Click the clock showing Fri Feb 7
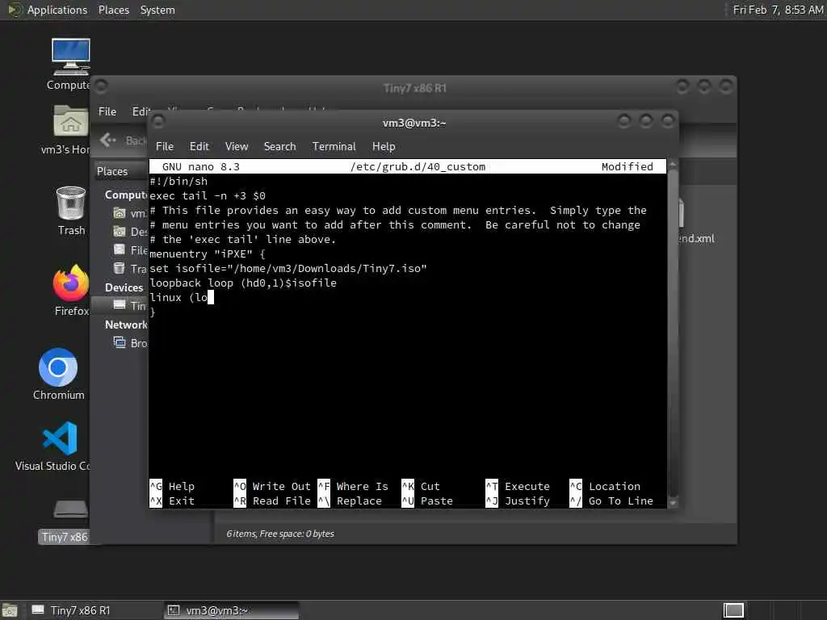 (778, 10)
